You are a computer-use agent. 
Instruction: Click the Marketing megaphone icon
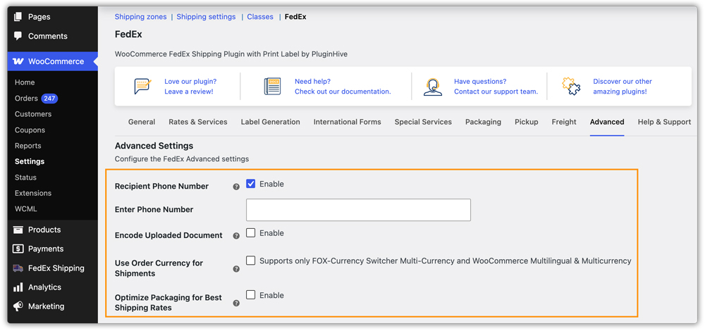tap(18, 306)
